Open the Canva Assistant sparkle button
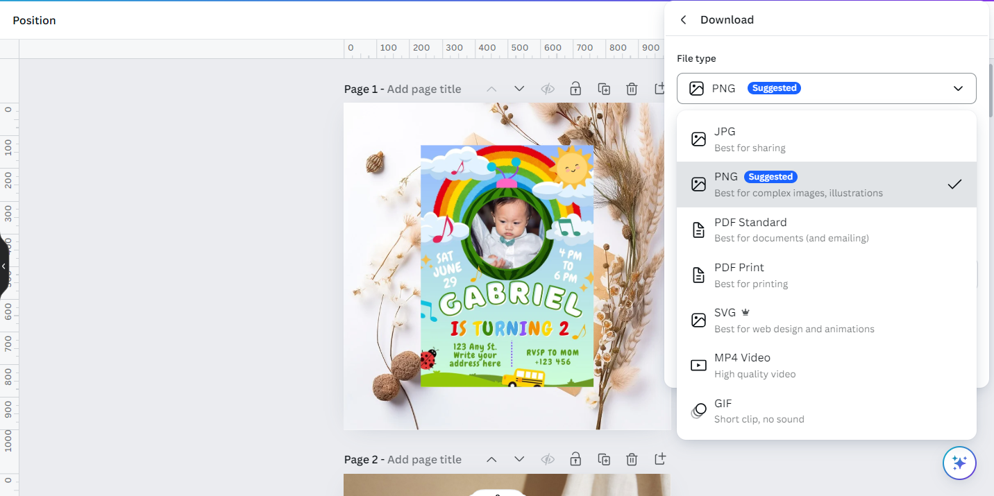Screen dimensions: 994x496 click(959, 463)
